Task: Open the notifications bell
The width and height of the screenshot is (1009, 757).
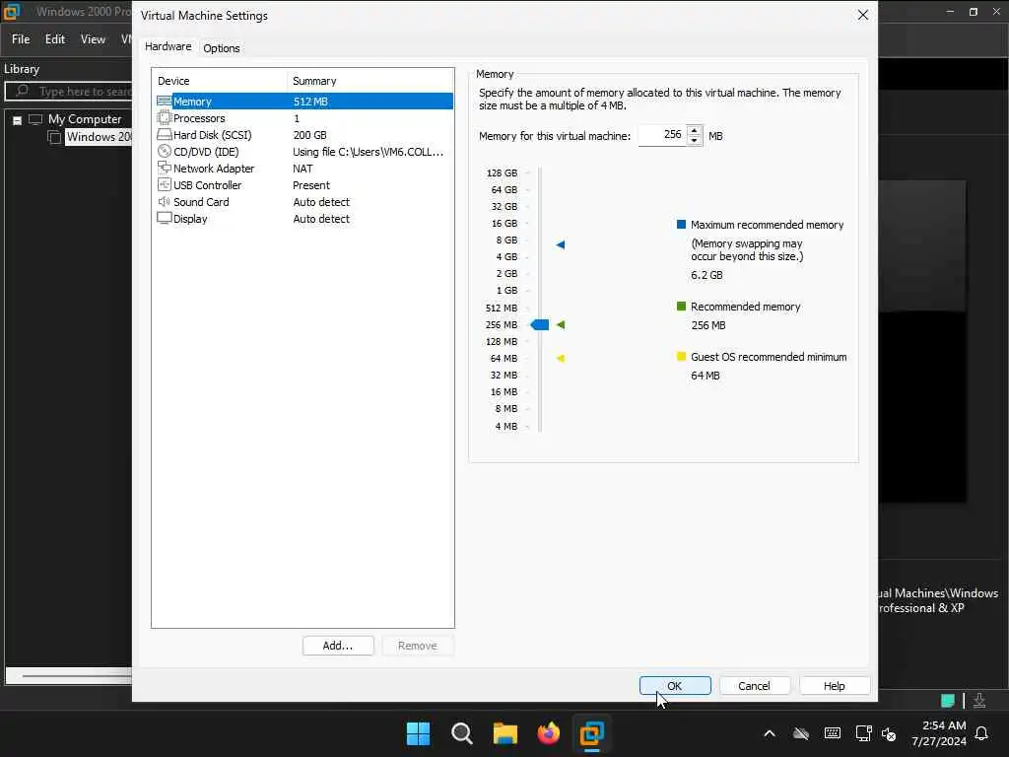Action: click(x=981, y=733)
